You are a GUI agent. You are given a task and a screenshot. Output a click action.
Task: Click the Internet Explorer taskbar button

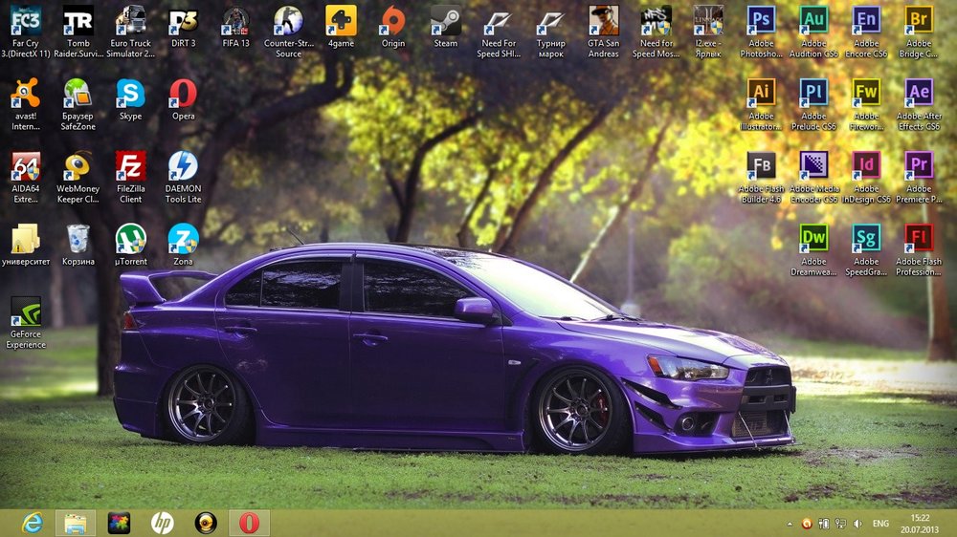(x=32, y=523)
